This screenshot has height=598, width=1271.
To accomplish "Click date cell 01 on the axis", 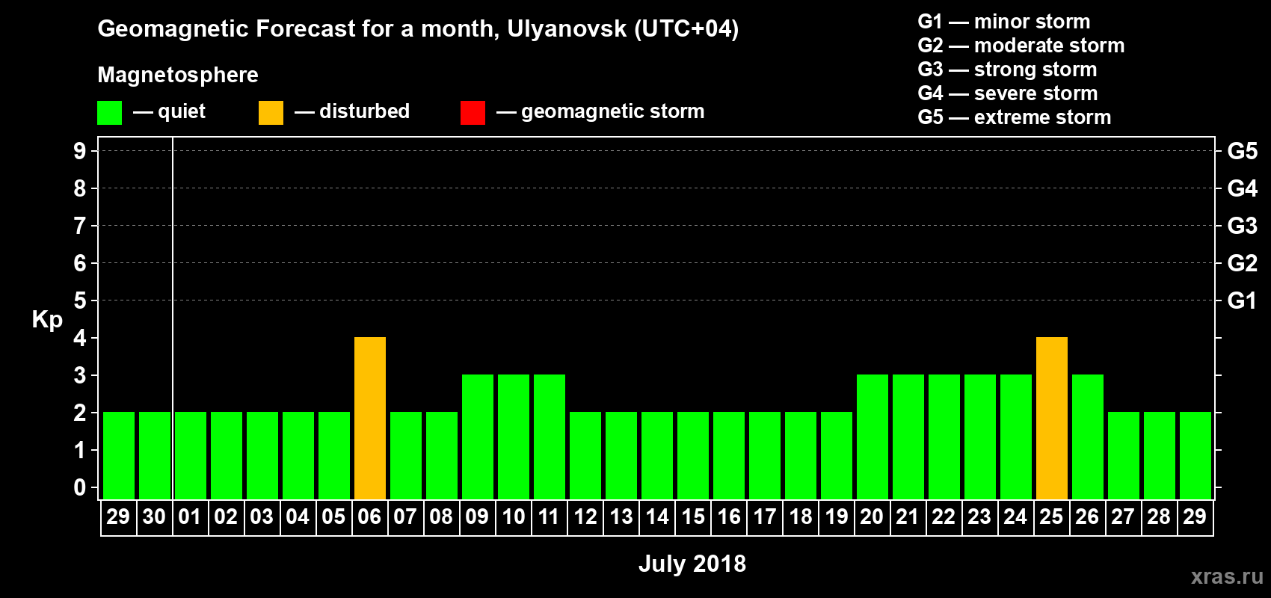I will tap(191, 517).
